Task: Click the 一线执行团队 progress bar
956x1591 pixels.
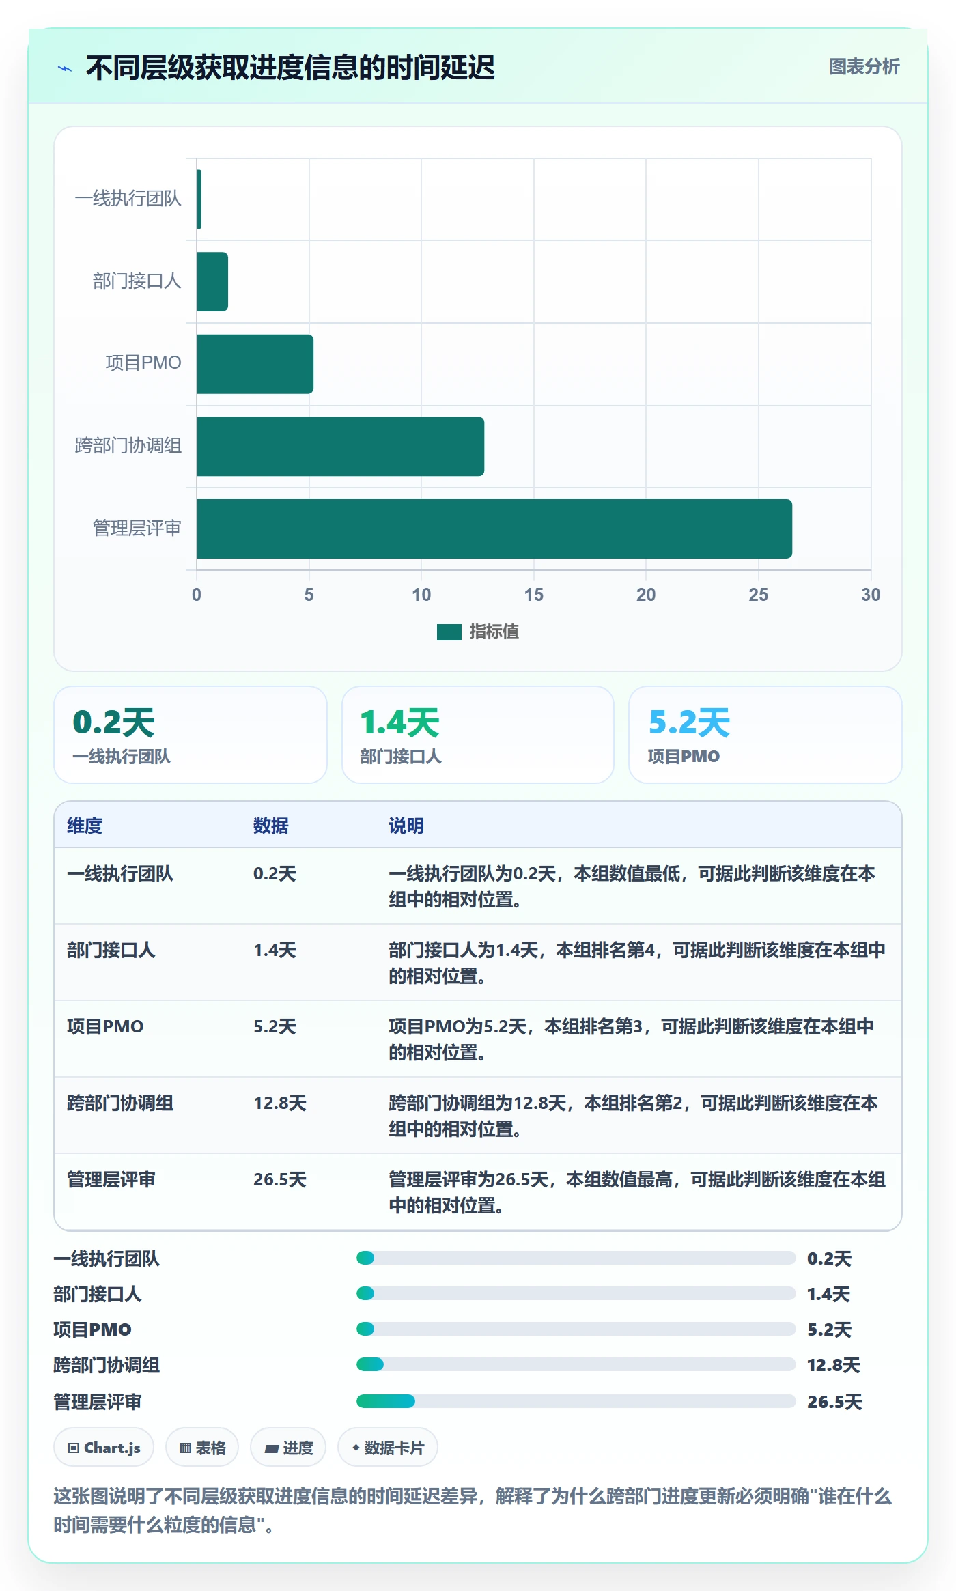Action: coord(576,1258)
